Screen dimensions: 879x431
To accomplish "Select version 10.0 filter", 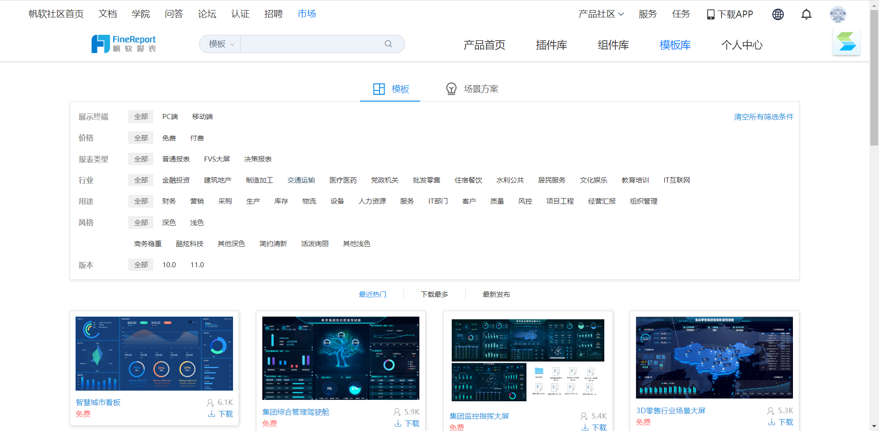I will click(169, 264).
